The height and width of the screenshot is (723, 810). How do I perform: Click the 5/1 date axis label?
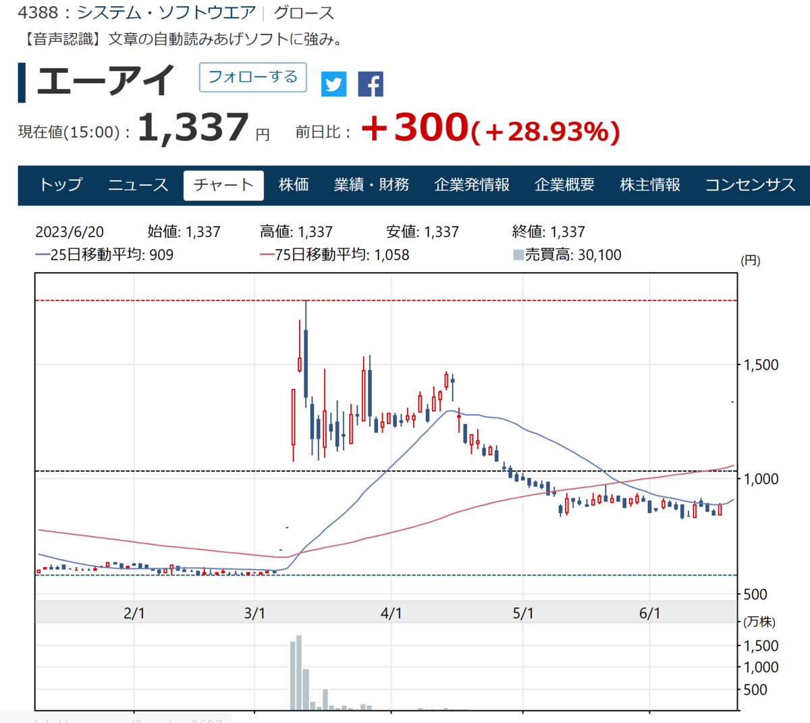(x=523, y=613)
